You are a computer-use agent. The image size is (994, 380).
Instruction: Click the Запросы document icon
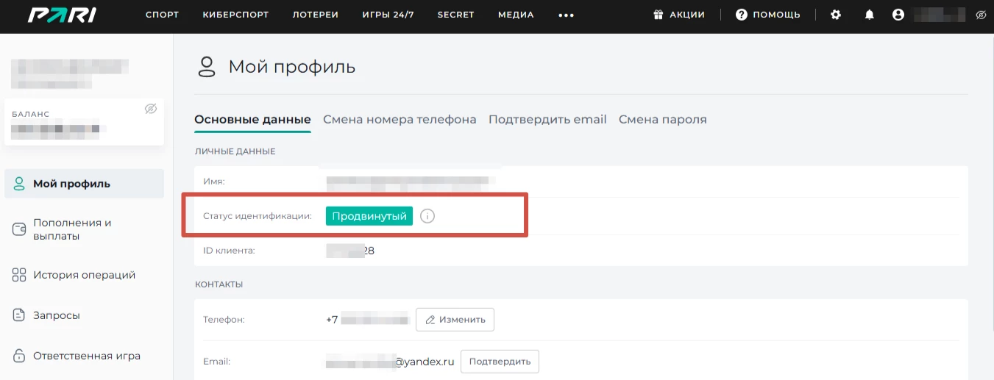(20, 315)
